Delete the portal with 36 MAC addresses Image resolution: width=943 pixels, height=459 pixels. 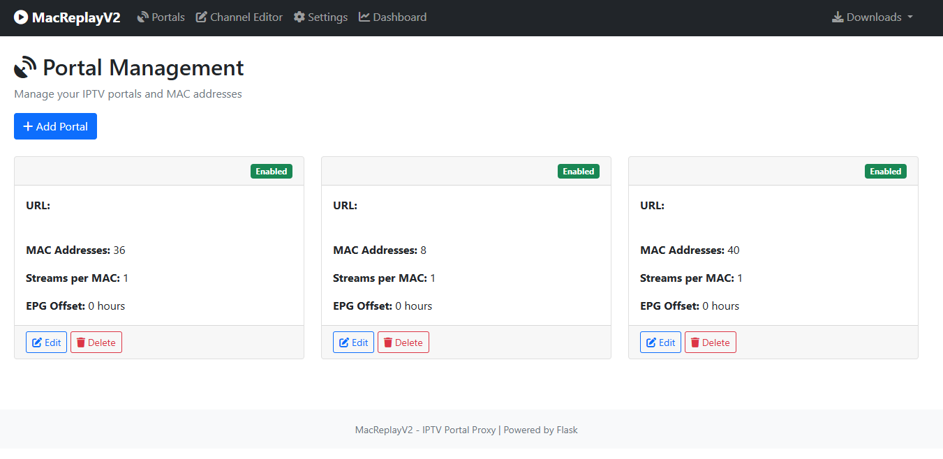coord(96,343)
